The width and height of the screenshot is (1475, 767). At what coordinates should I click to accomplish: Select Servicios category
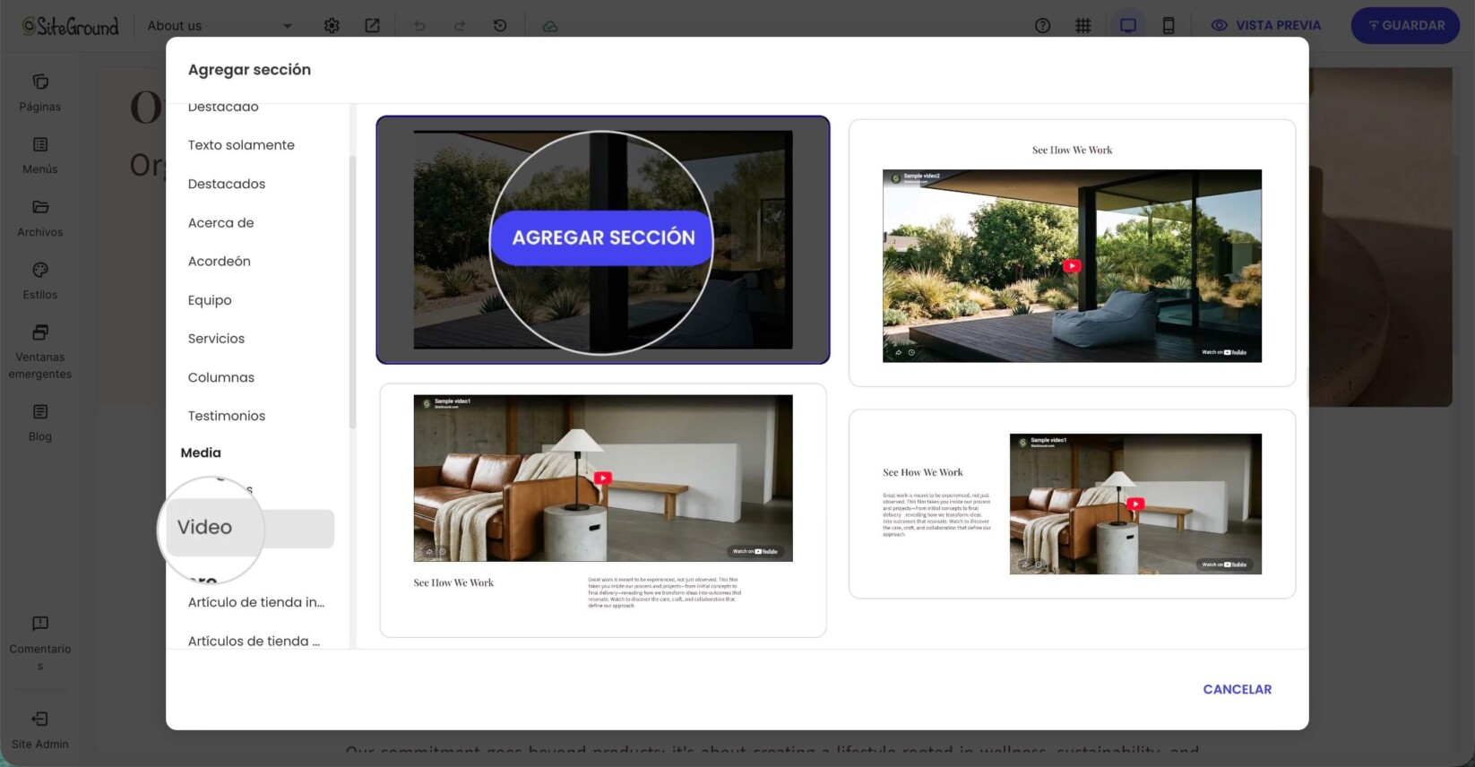tap(216, 339)
